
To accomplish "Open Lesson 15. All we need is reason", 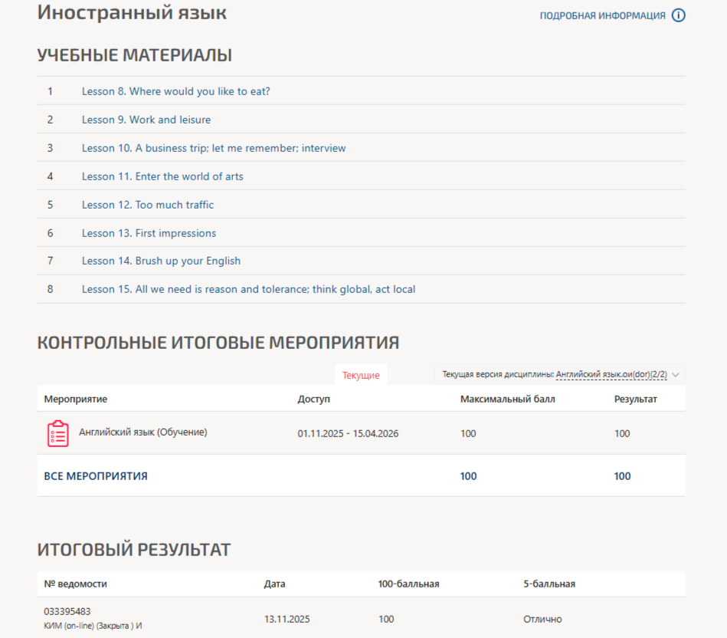I will pos(248,289).
